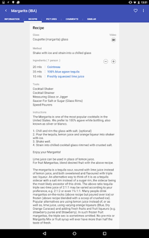This screenshot has width=149, height=238.
Task: Tap the Margarita (IBA) title text
Action: [24, 11]
